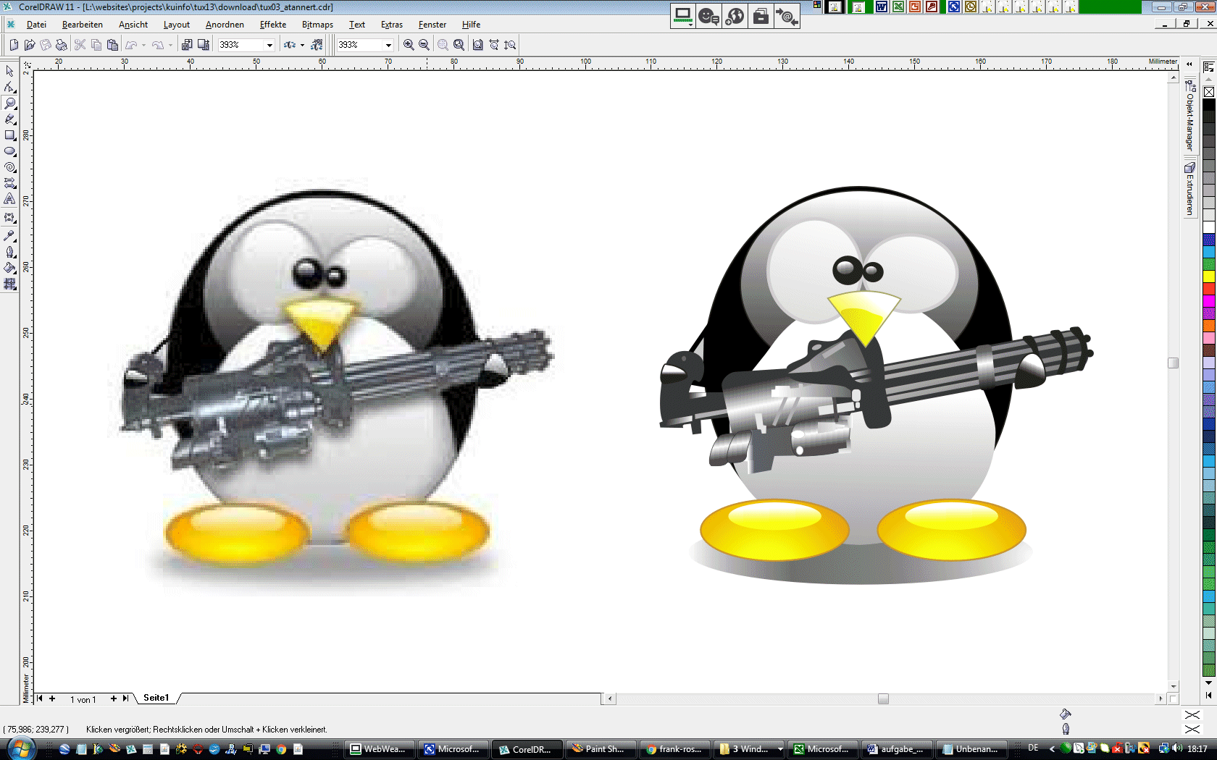Open the Ansicht menu
Screen dimensions: 1217x760
pyautogui.click(x=133, y=25)
